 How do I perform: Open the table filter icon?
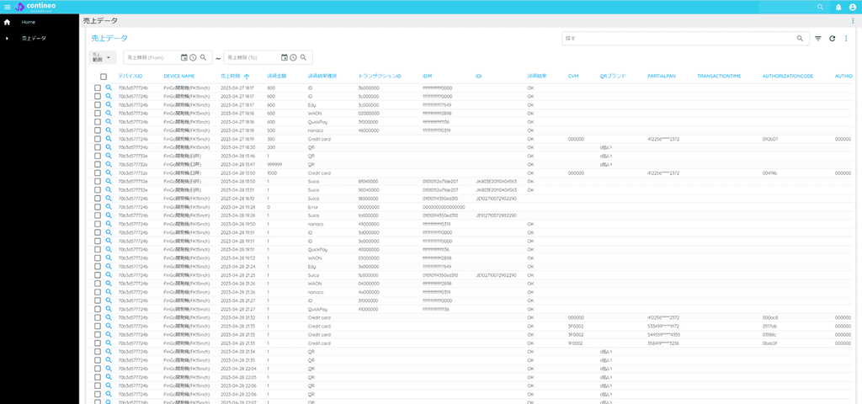point(818,39)
